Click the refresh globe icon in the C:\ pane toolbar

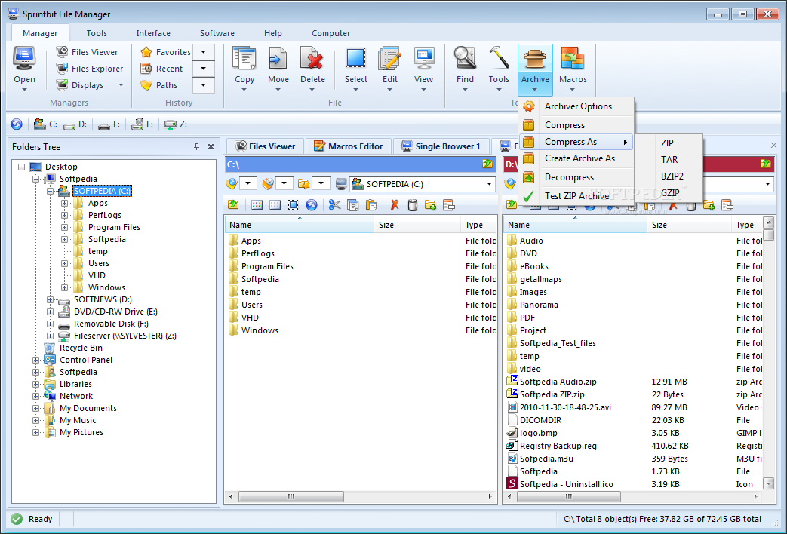(x=311, y=204)
